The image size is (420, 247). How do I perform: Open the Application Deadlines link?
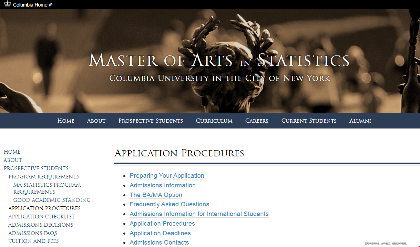pyautogui.click(x=160, y=233)
